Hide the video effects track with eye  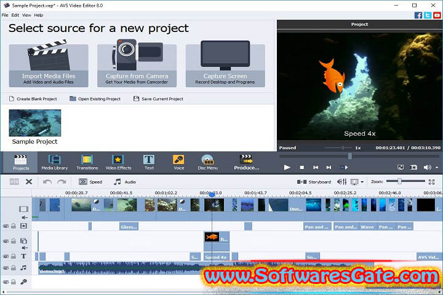tap(6, 226)
